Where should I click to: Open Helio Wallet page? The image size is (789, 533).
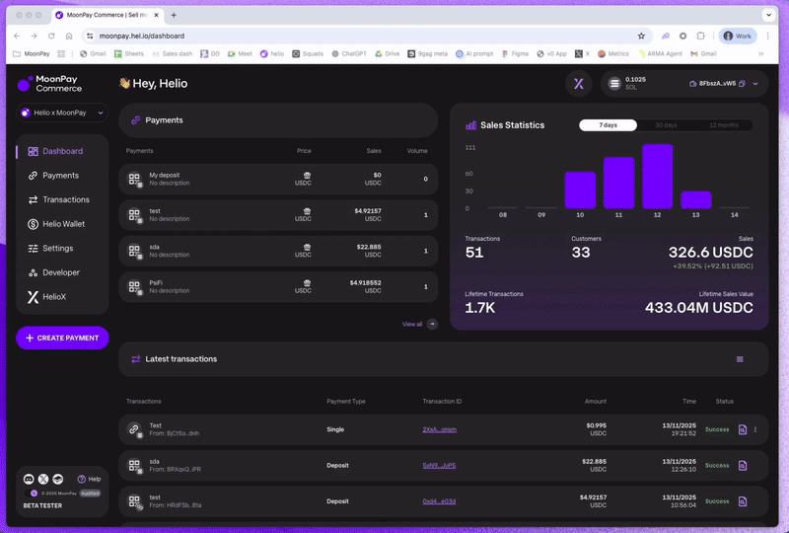pos(56,224)
